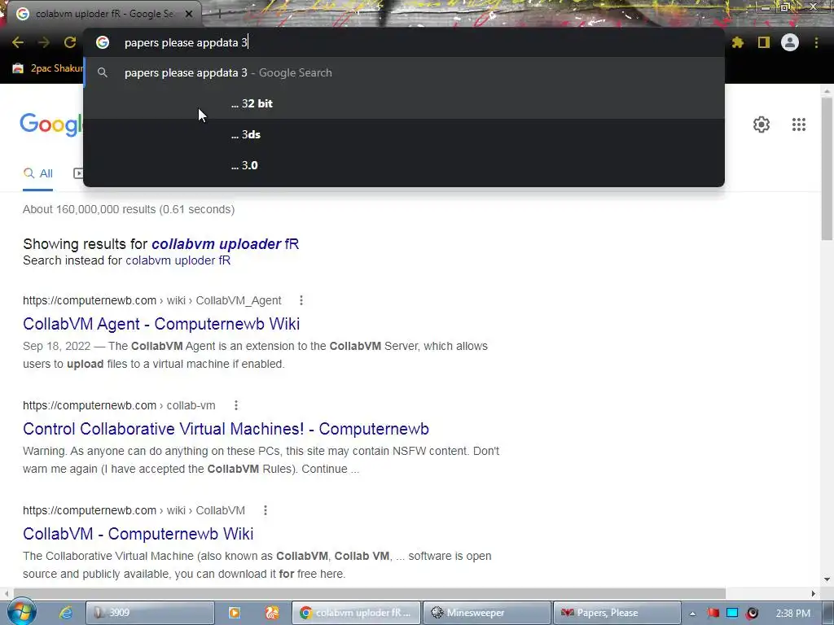Open the orange taskbar app icon
The height and width of the screenshot is (625, 834).
pyautogui.click(x=272, y=613)
